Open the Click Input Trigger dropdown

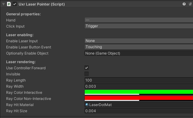tap(139, 26)
